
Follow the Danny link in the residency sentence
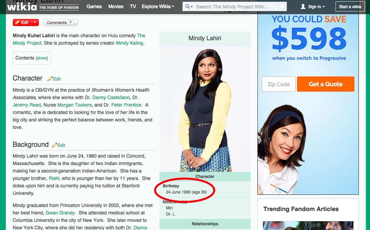[141, 228]
